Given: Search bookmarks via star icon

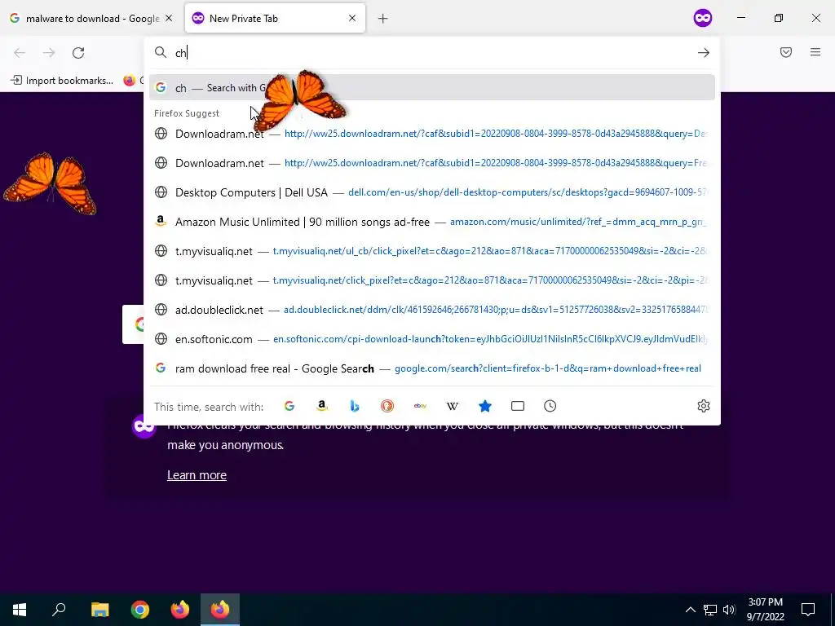Looking at the screenshot, I should (x=484, y=406).
